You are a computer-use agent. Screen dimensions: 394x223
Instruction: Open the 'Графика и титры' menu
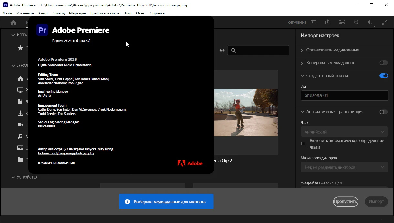click(x=105, y=13)
